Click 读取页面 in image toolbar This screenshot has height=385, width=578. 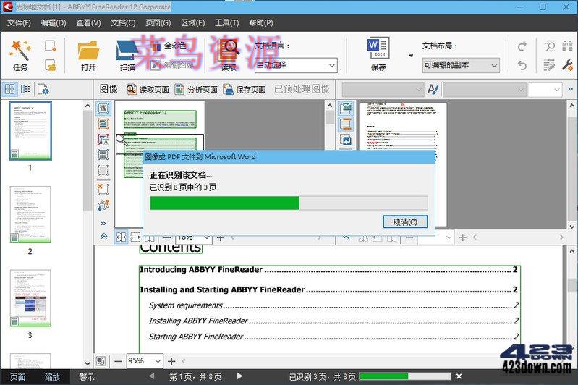click(148, 89)
